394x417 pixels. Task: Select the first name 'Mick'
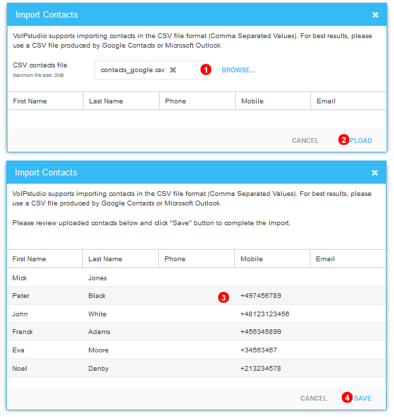point(20,278)
